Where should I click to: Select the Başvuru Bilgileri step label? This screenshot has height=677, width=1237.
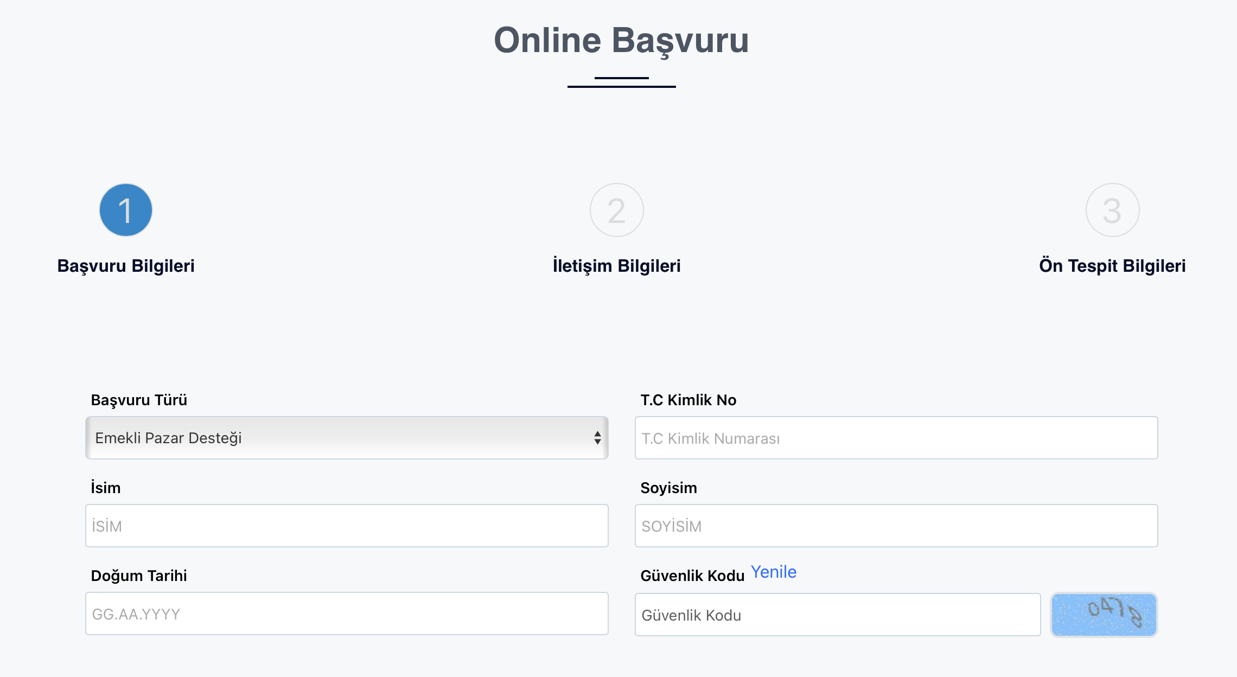126,266
